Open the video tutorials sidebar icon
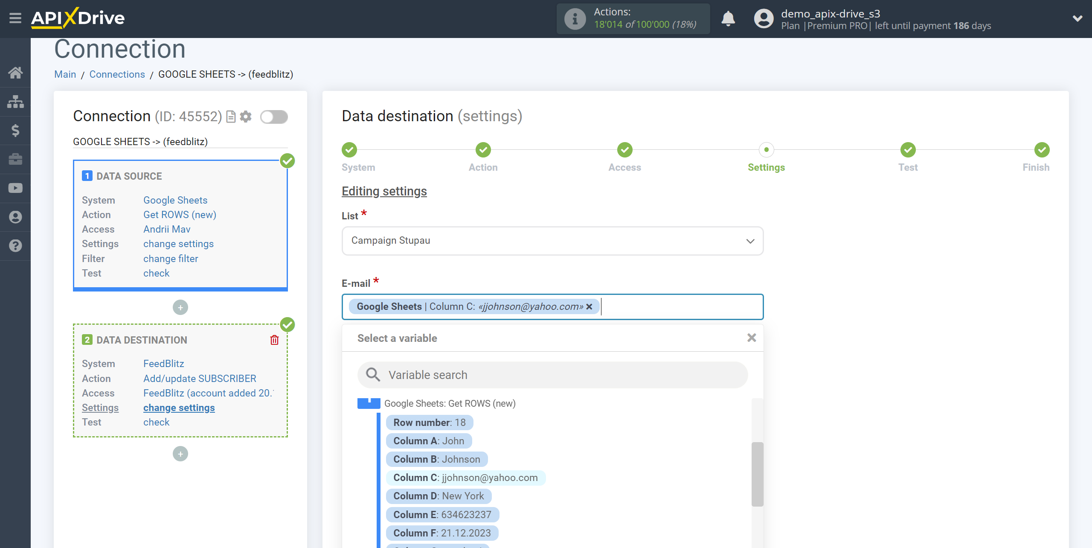Screen dimensions: 1092x548 pos(15,188)
